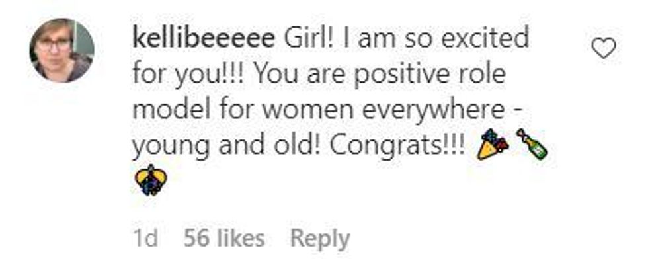Viewport: 648px width, 275px height.
Task: Click the party popper emoji
Action: [x=494, y=143]
